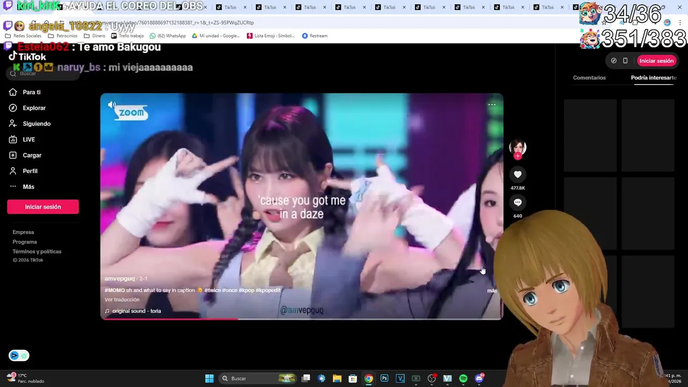
Task: Click the taskbar Buscar search box
Action: [x=259, y=378]
